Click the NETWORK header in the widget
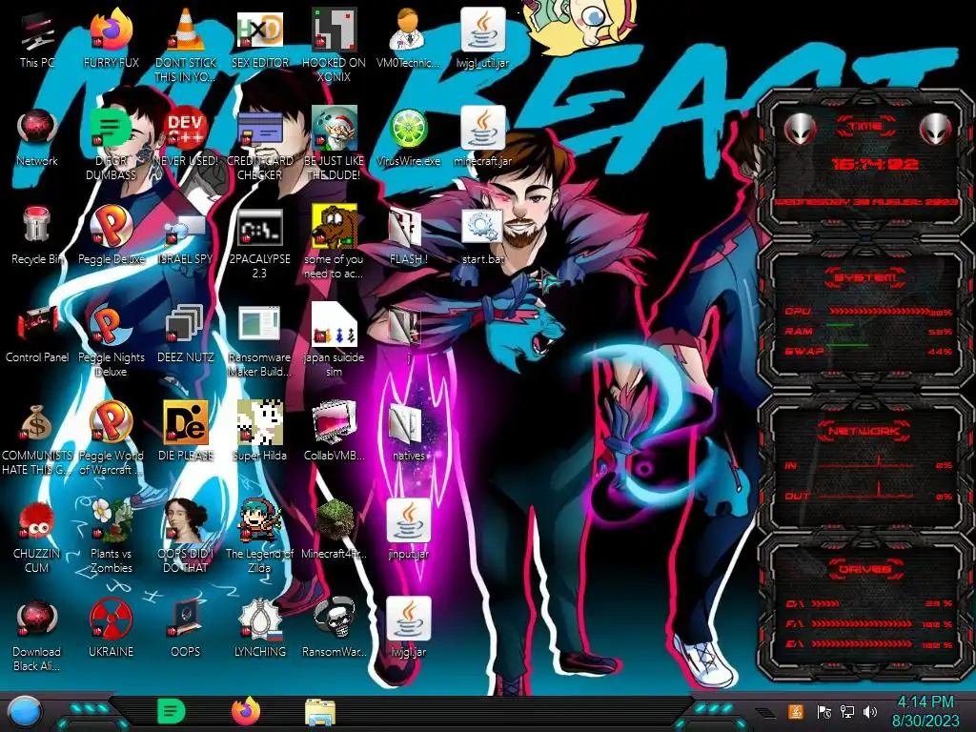The width and height of the screenshot is (976, 732). click(864, 430)
